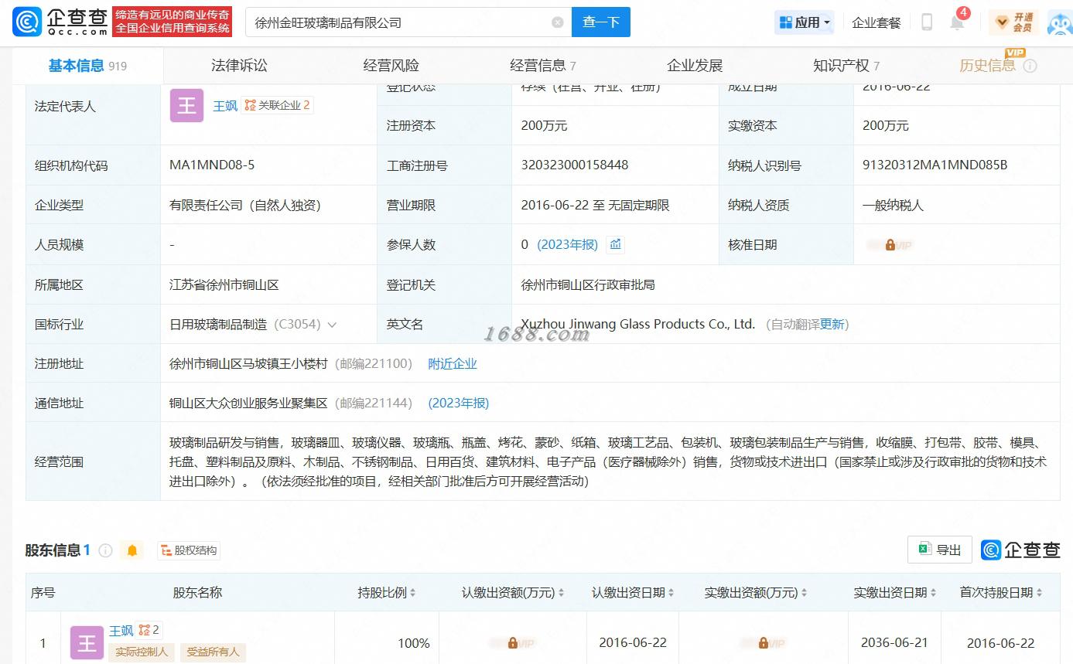Click the VIP lock in 实缴出资额 cell
The image size is (1073, 664).
coord(763,643)
